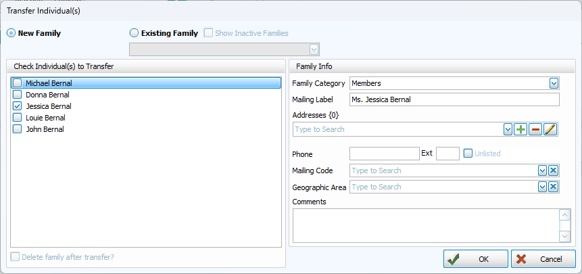Click into the Mailing Label text field
This screenshot has width=582, height=274.
click(x=454, y=99)
